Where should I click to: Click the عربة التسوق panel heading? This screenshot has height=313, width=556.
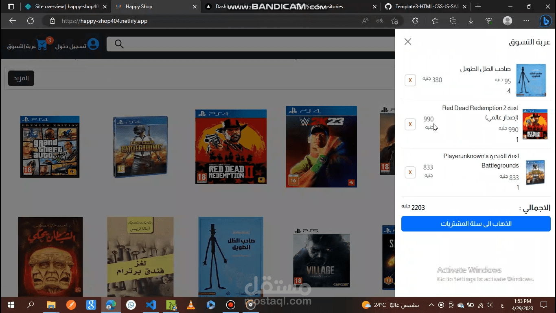(x=530, y=42)
